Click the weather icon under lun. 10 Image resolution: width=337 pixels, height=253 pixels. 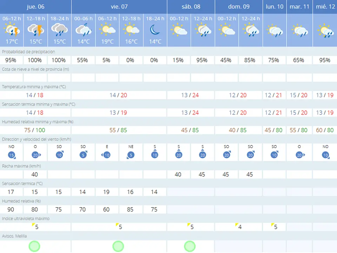[275, 31]
